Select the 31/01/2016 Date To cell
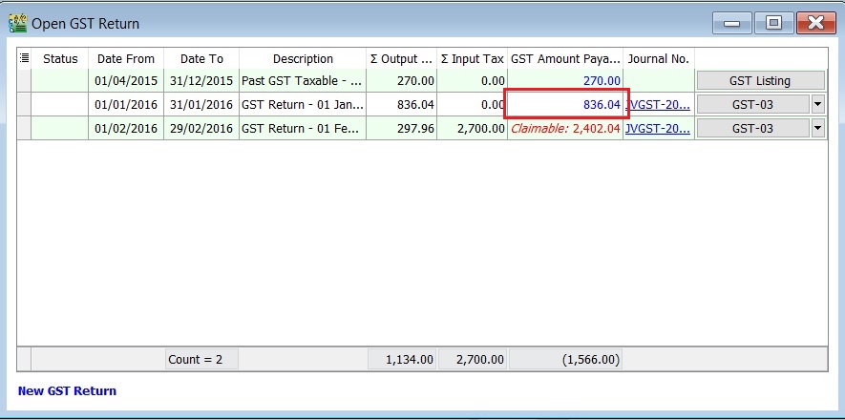 pos(201,104)
